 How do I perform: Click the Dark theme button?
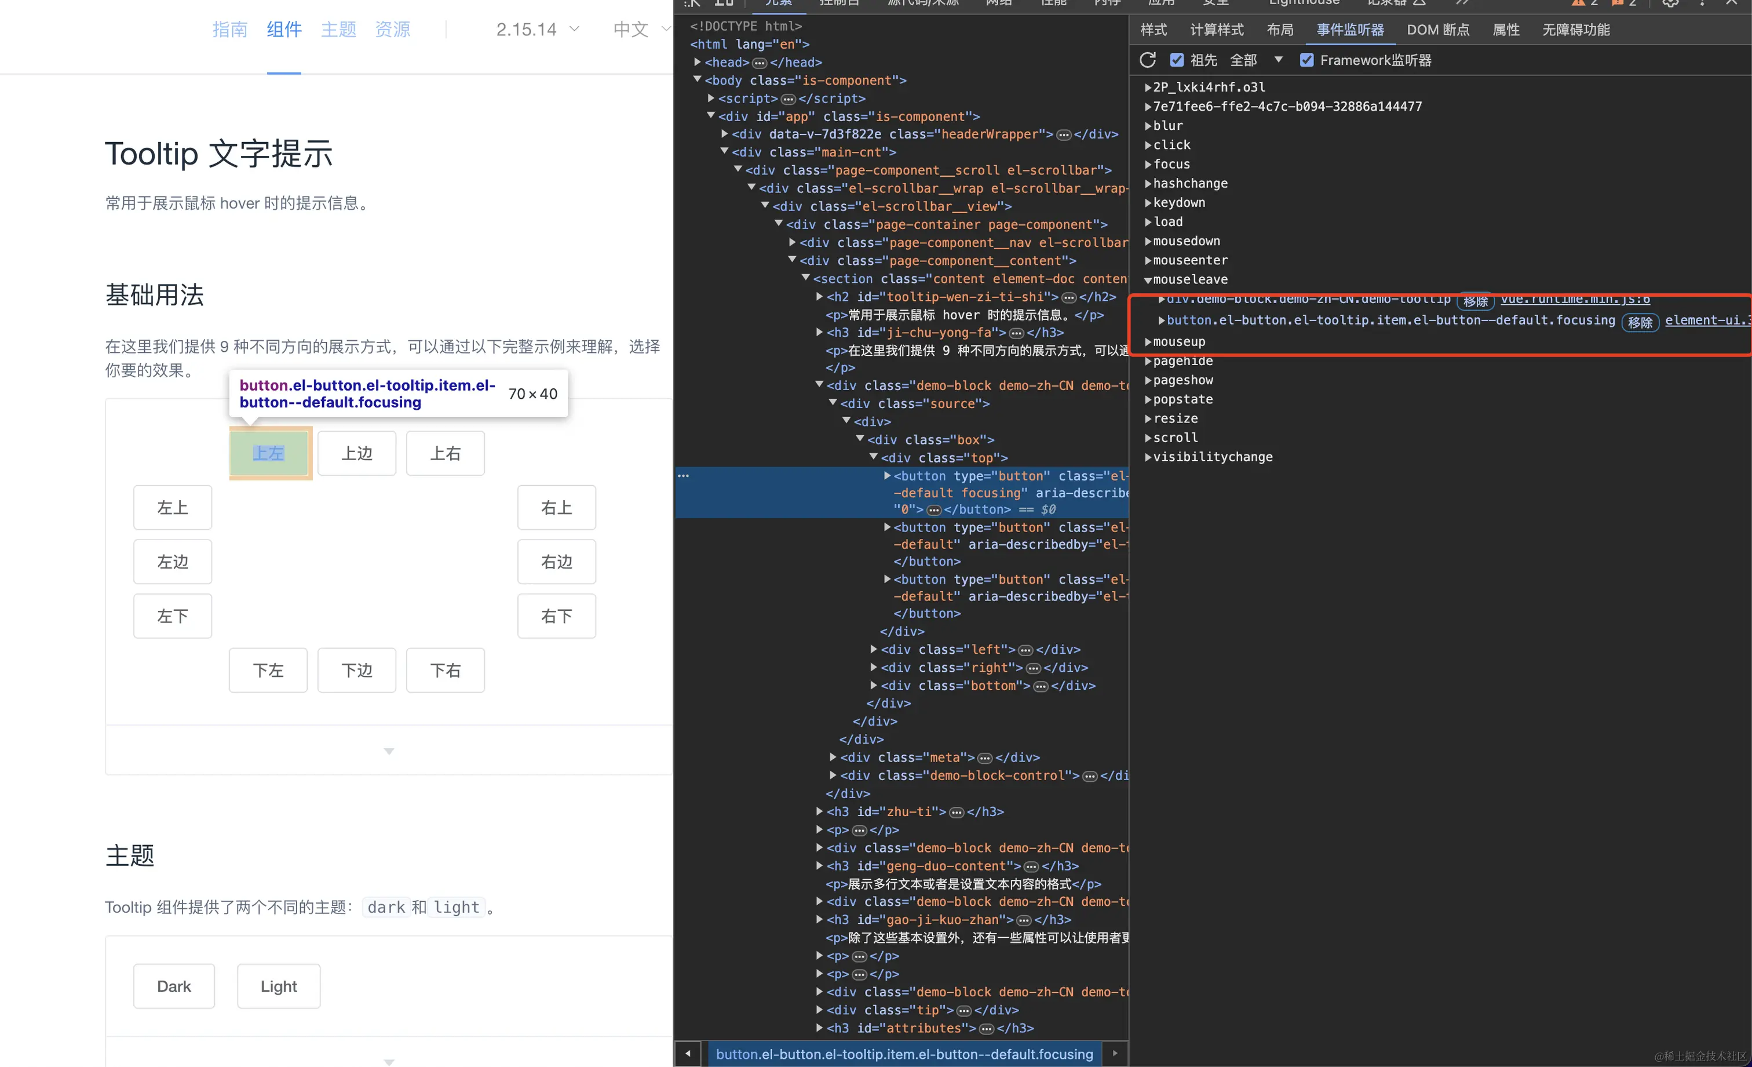(x=174, y=986)
